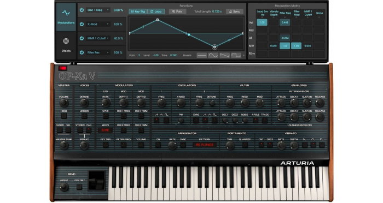383x203 pixels.
Task: Turn on the Arpeggiator On button
Action: tap(158, 145)
